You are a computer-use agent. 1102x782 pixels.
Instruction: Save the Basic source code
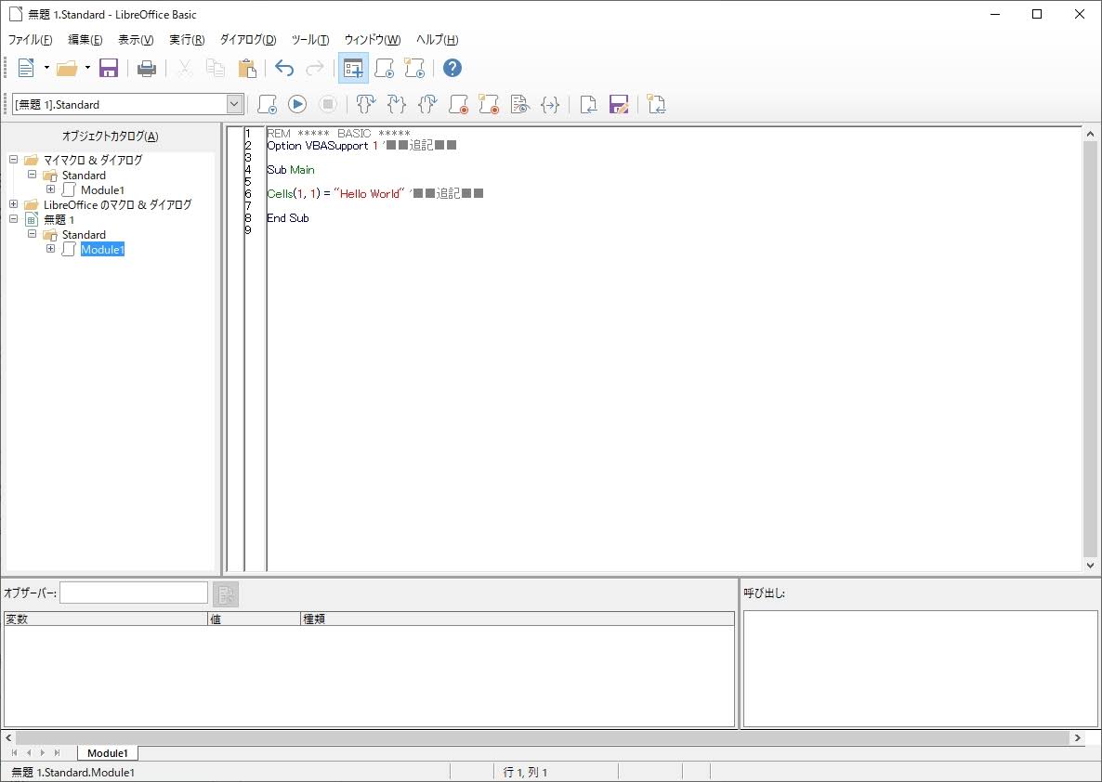click(x=619, y=104)
